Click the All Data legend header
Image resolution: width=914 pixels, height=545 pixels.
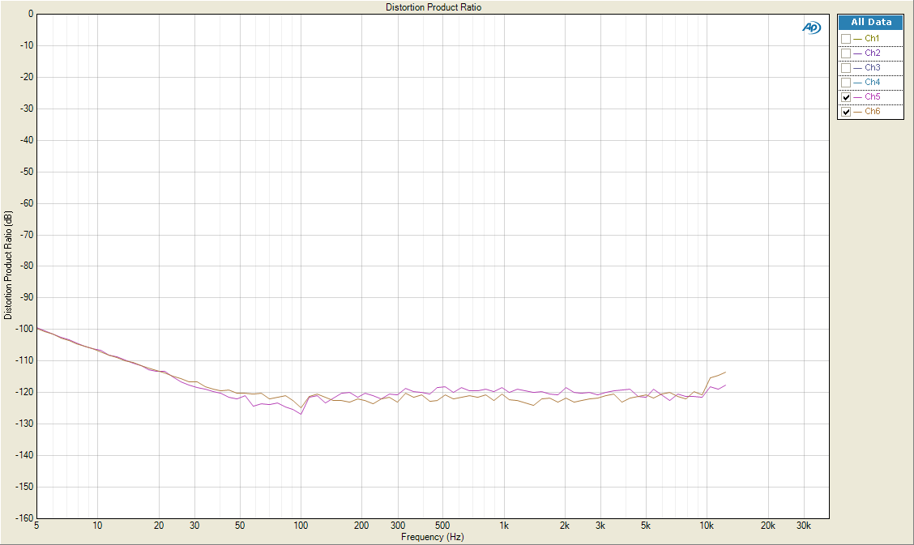point(871,22)
